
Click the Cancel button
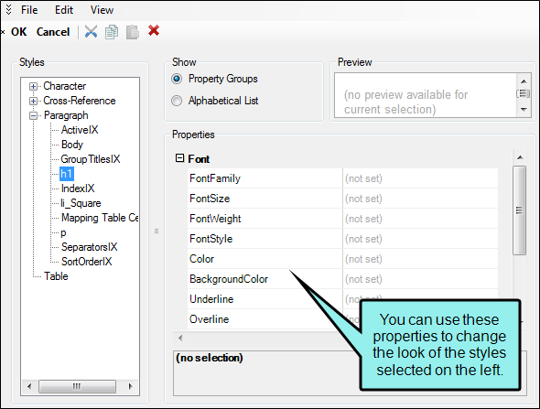(53, 32)
